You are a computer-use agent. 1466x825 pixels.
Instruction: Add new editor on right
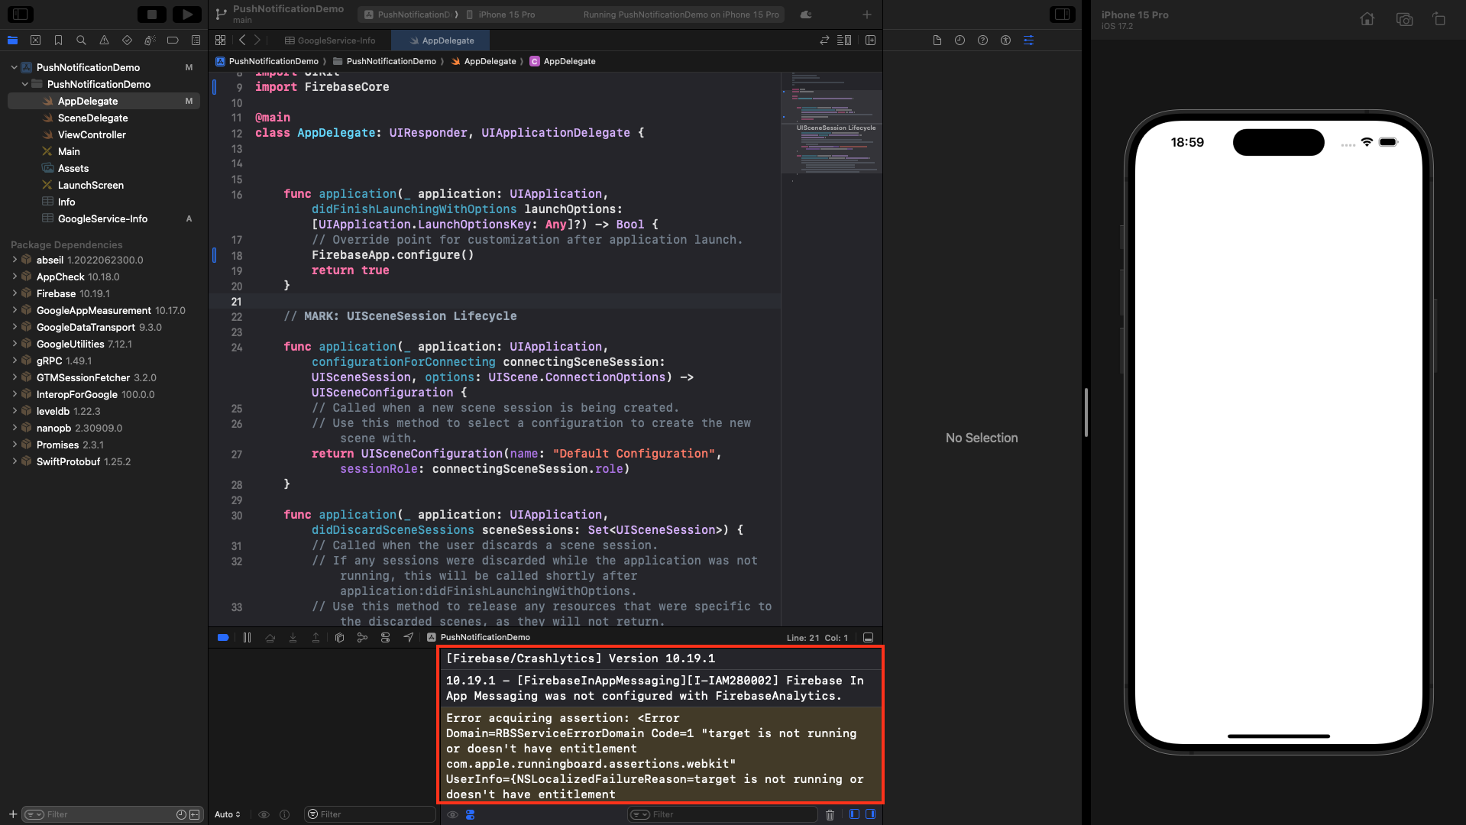(870, 40)
